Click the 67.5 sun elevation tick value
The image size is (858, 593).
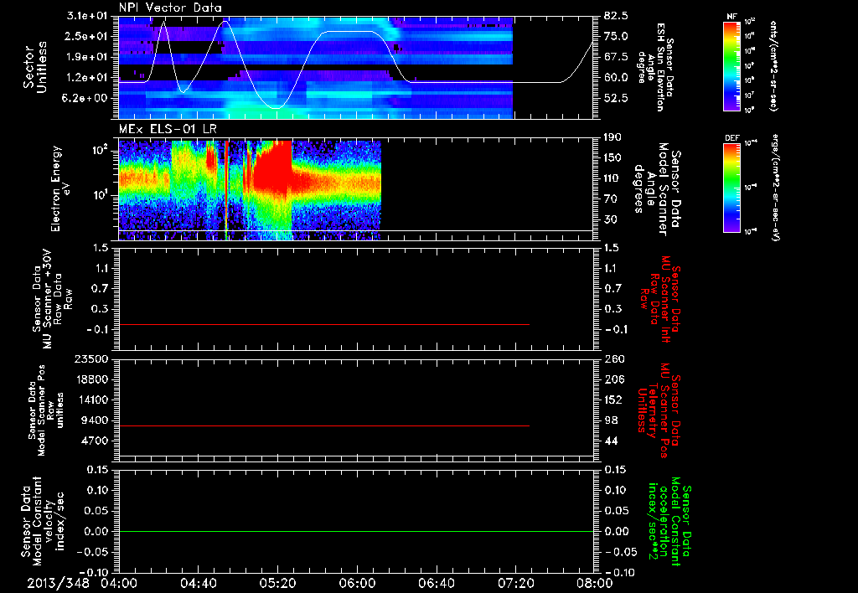[x=617, y=57]
